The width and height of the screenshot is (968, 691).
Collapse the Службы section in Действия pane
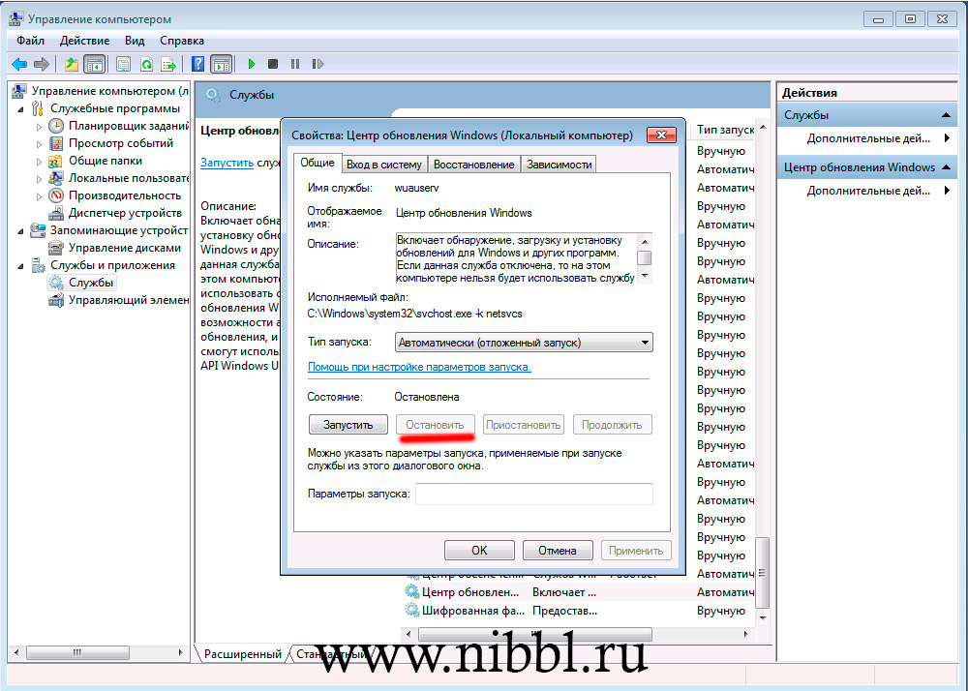[x=945, y=115]
